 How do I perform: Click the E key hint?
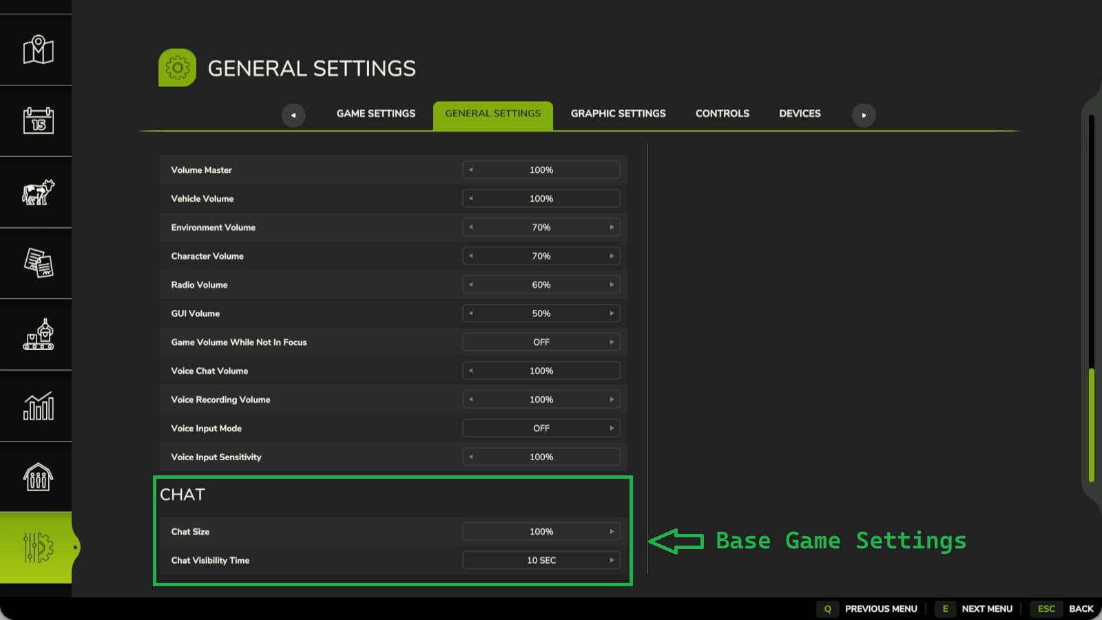[x=945, y=609]
